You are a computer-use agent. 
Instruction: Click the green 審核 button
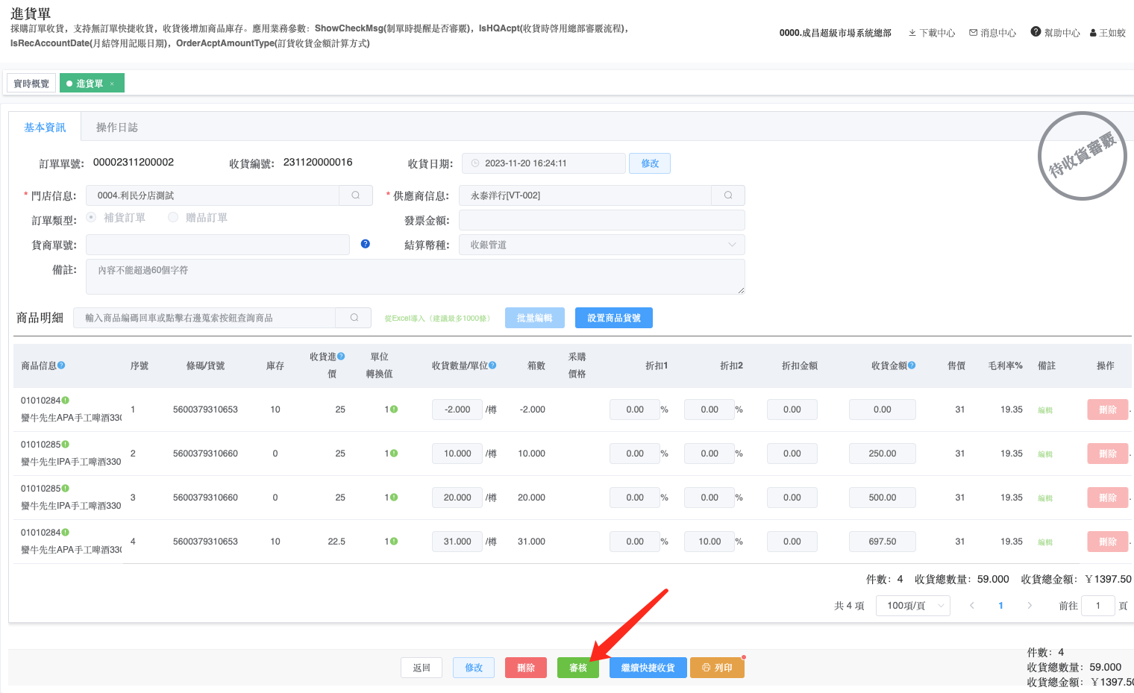click(x=578, y=668)
